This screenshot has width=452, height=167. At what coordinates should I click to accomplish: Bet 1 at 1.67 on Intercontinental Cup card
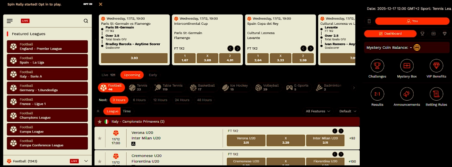[x=185, y=58]
